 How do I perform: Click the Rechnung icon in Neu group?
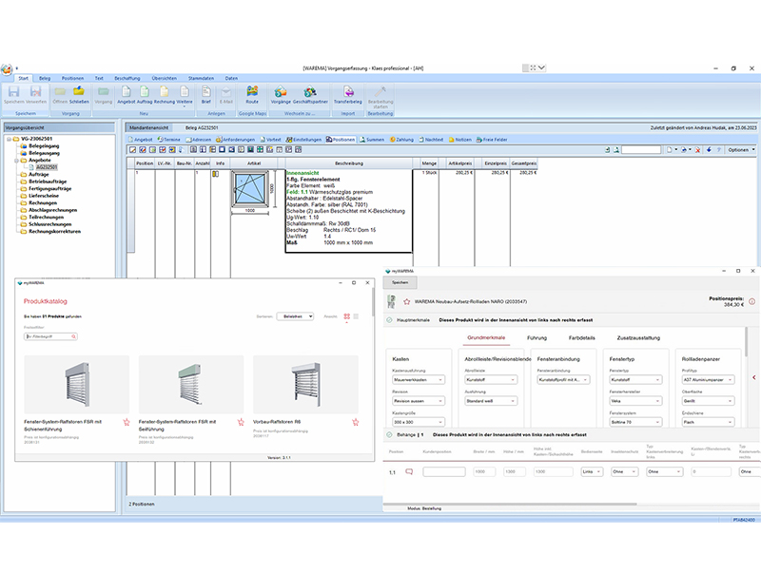[166, 93]
